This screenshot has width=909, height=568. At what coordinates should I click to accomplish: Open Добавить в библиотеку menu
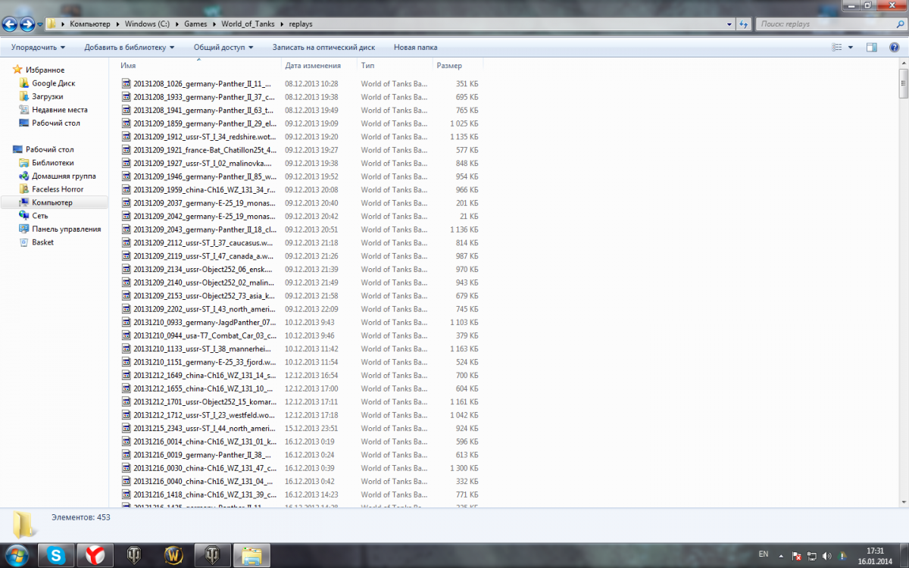[130, 47]
